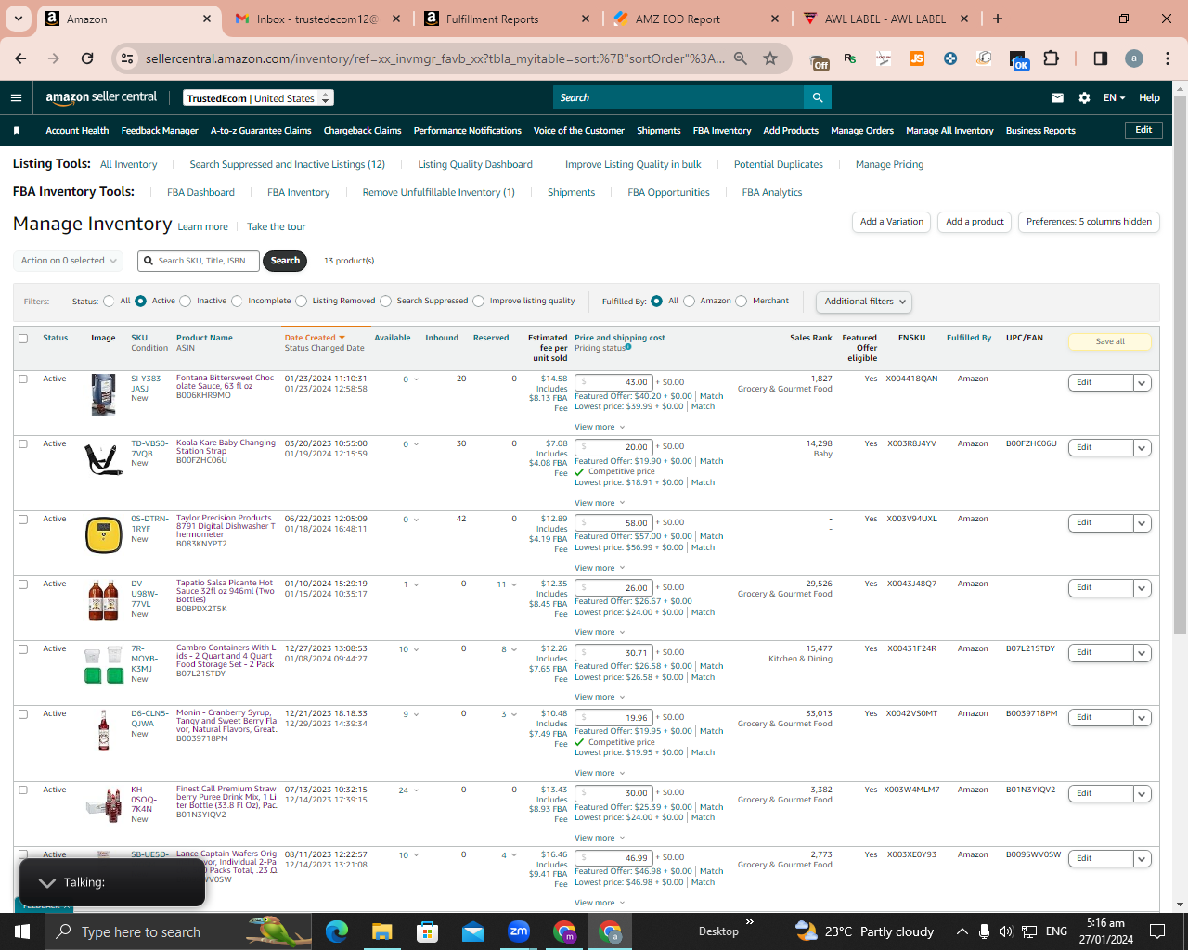The height and width of the screenshot is (950, 1188).
Task: Select the All status radio button
Action: (x=110, y=301)
